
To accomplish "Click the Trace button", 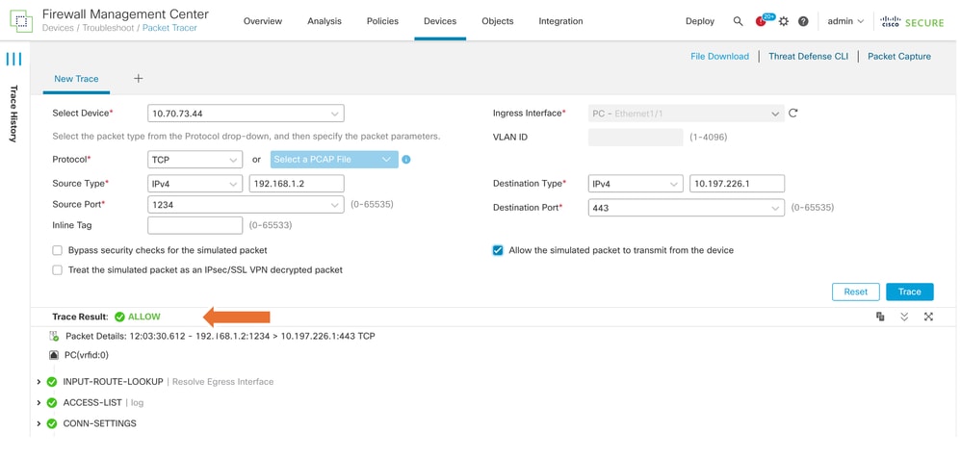I will coord(910,292).
